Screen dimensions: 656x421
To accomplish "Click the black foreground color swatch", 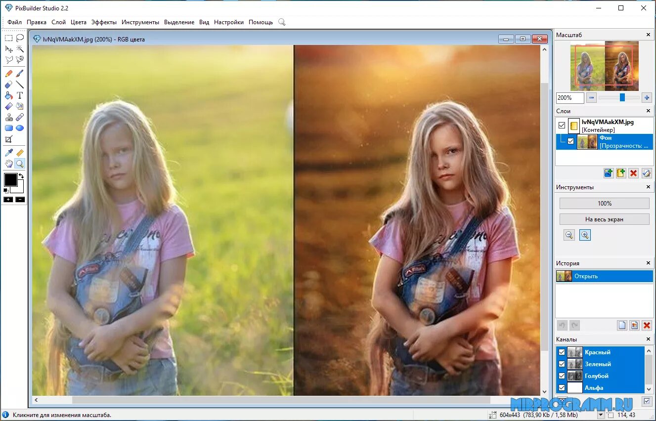I will pos(10,180).
